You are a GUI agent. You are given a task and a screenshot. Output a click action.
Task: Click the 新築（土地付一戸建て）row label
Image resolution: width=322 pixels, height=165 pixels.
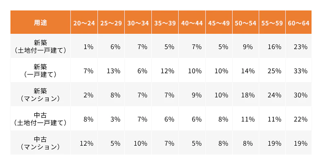(41, 46)
